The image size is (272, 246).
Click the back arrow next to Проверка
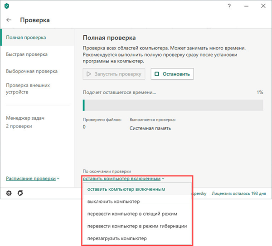pyautogui.click(x=9, y=20)
